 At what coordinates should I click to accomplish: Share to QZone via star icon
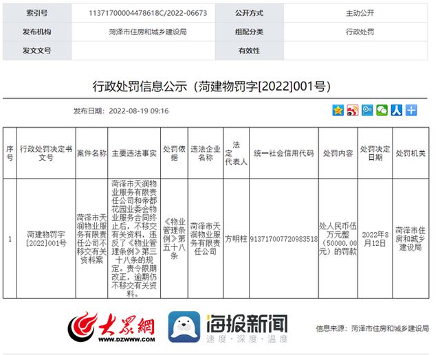(338, 110)
